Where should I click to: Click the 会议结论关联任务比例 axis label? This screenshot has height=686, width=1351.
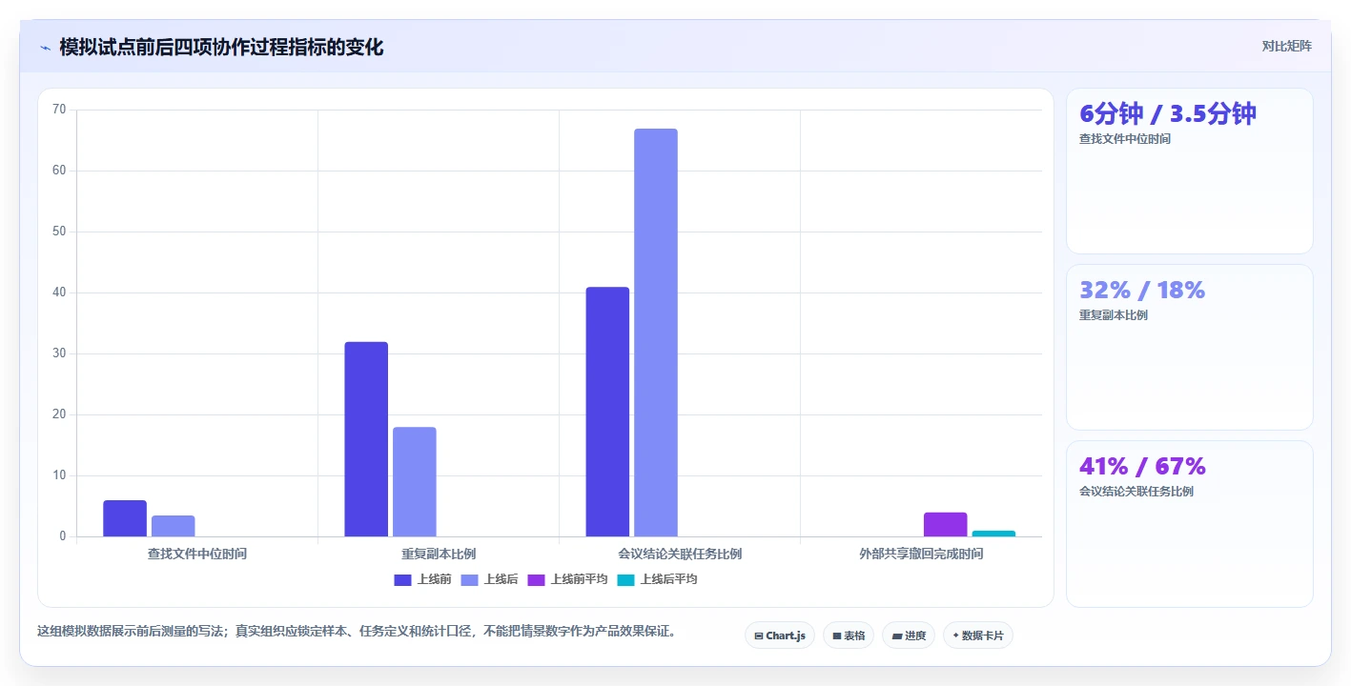click(680, 554)
